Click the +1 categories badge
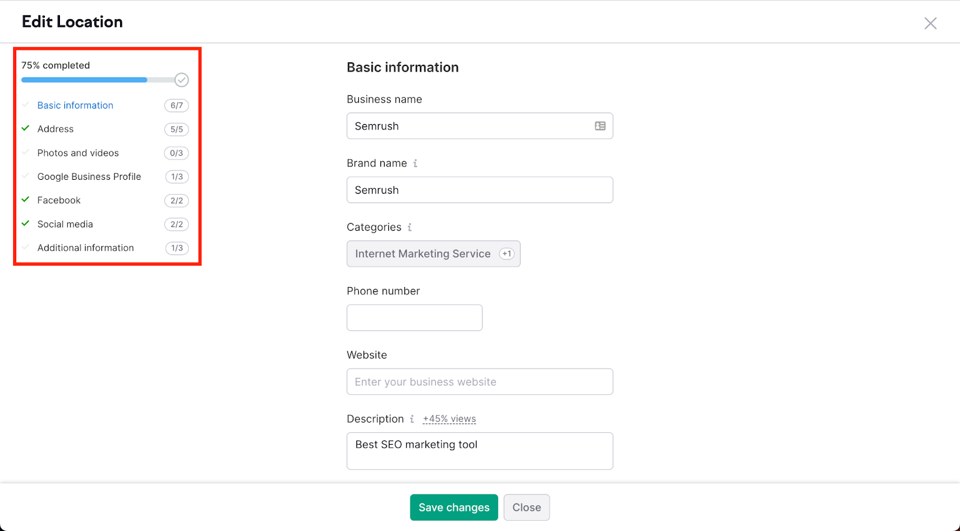The height and width of the screenshot is (531, 960). pos(507,254)
